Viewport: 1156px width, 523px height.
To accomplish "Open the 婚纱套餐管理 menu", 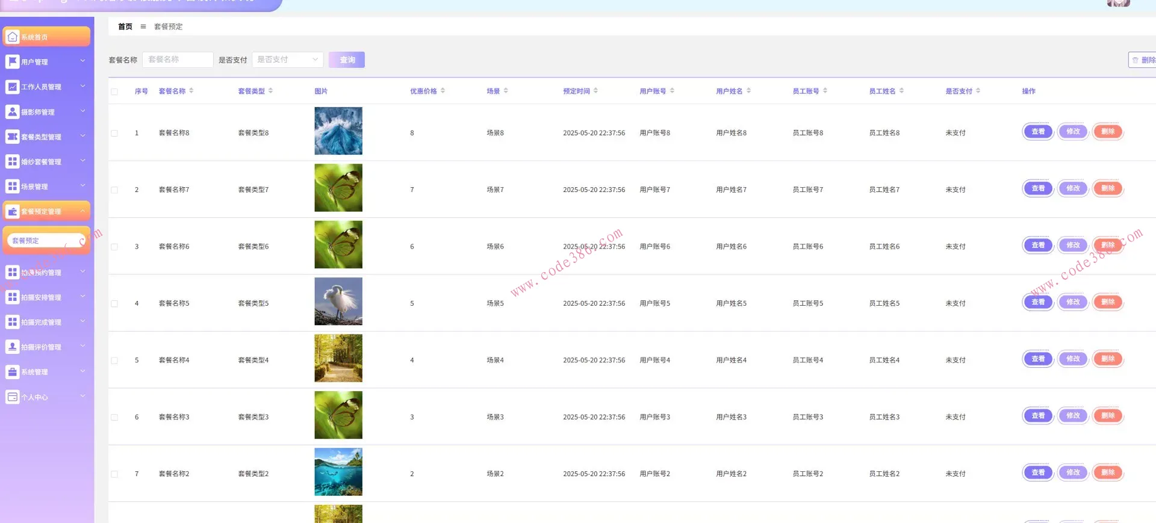I will click(x=46, y=161).
